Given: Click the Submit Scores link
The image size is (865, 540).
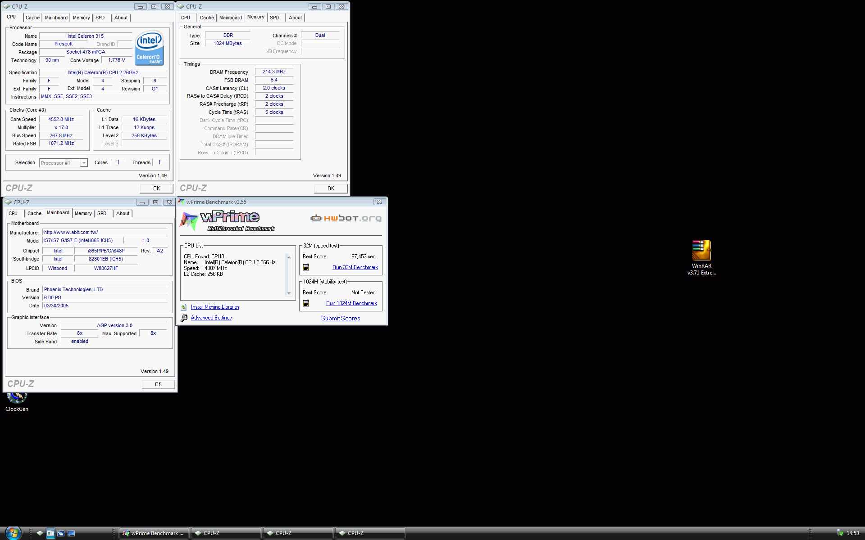Looking at the screenshot, I should click(341, 318).
